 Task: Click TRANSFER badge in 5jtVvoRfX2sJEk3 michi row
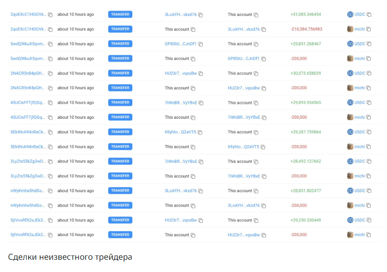pos(120,235)
